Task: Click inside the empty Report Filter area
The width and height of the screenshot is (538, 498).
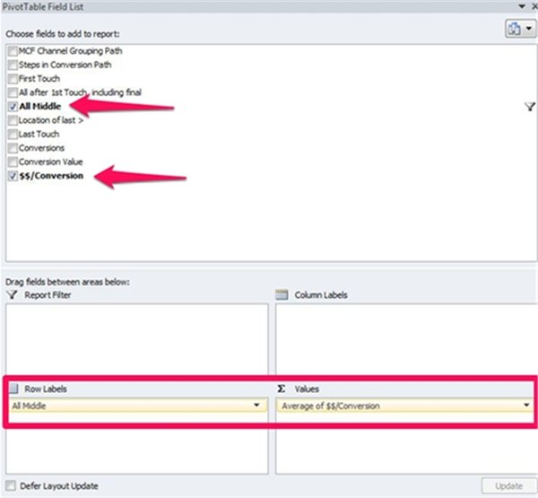Action: point(136,336)
